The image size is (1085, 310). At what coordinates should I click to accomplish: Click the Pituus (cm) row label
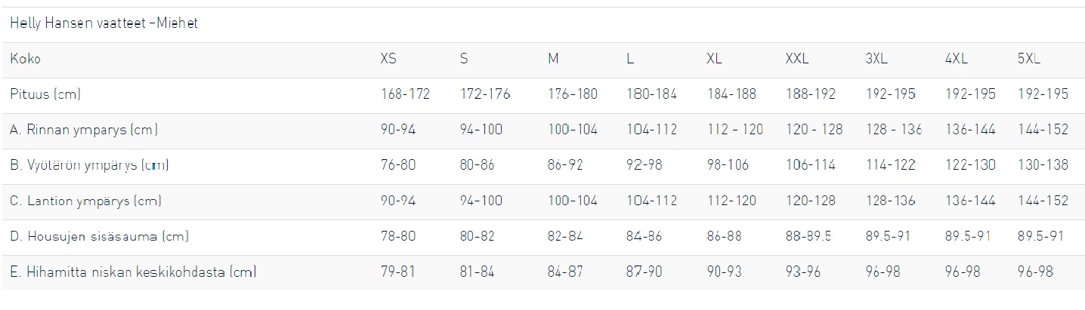[x=45, y=94]
